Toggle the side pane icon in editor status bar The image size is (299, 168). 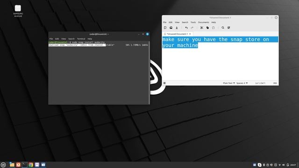pos(164,83)
